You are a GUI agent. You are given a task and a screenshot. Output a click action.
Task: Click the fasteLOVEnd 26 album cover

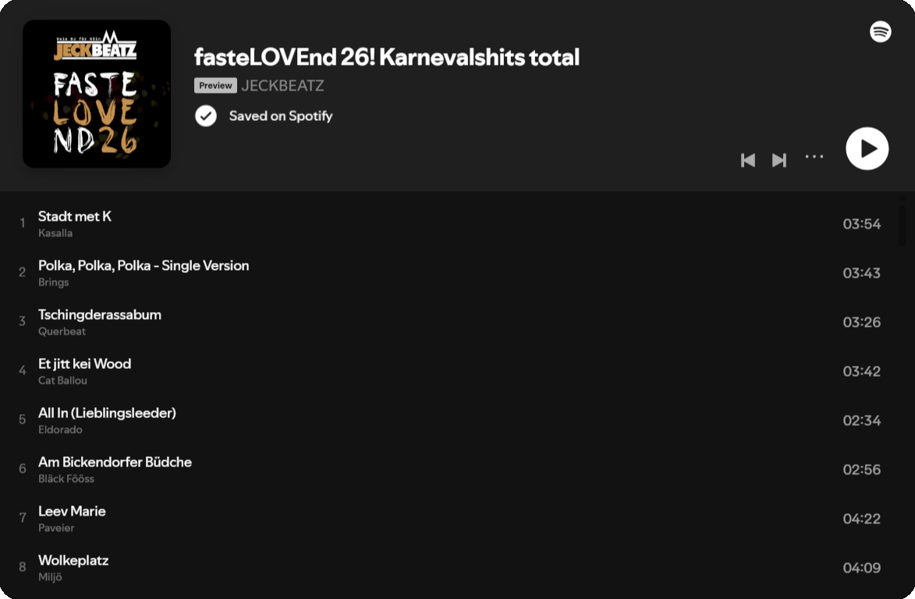pos(97,94)
